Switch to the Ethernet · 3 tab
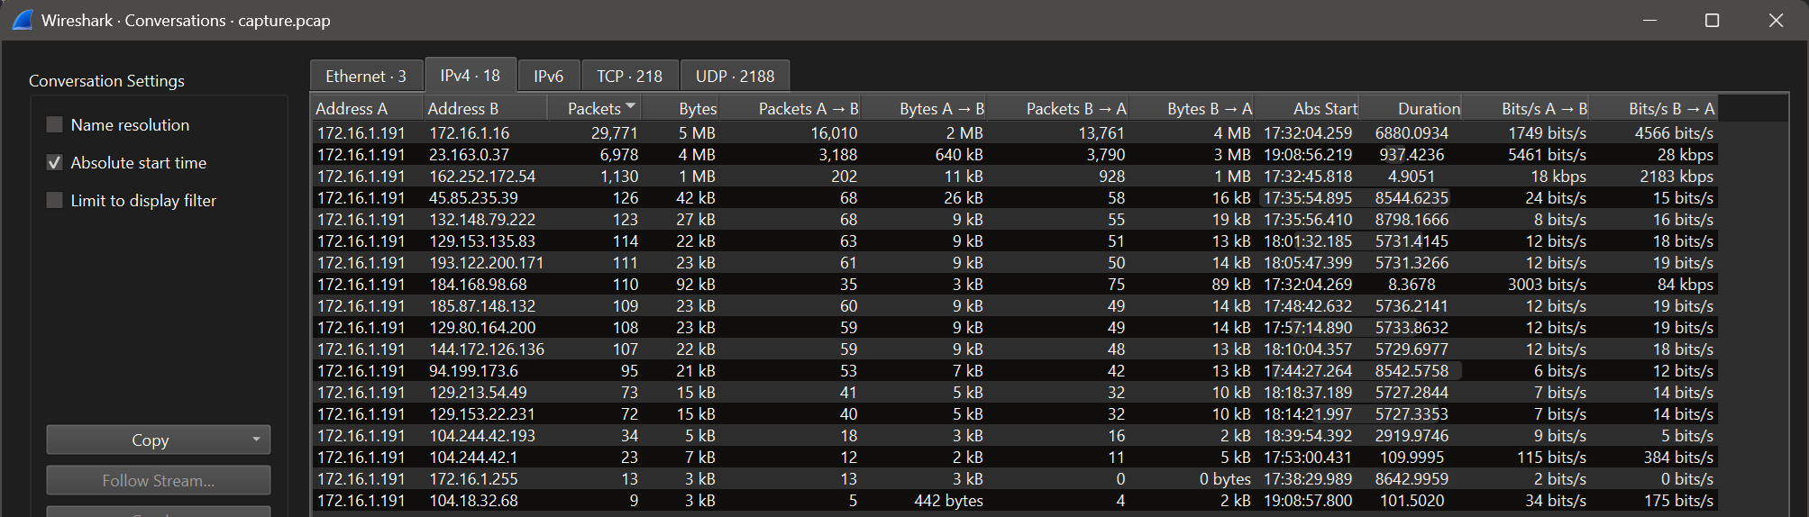 [366, 76]
